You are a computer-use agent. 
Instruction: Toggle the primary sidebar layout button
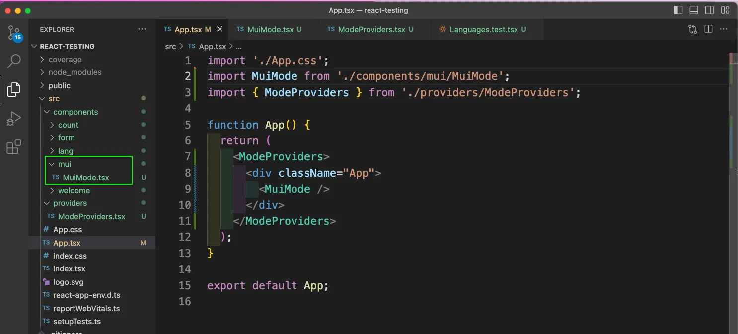pyautogui.click(x=678, y=10)
